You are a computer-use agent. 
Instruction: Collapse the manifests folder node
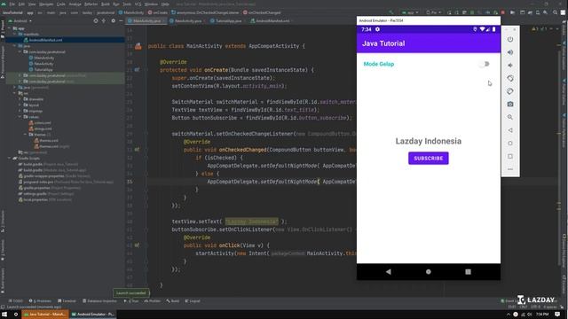coord(15,34)
